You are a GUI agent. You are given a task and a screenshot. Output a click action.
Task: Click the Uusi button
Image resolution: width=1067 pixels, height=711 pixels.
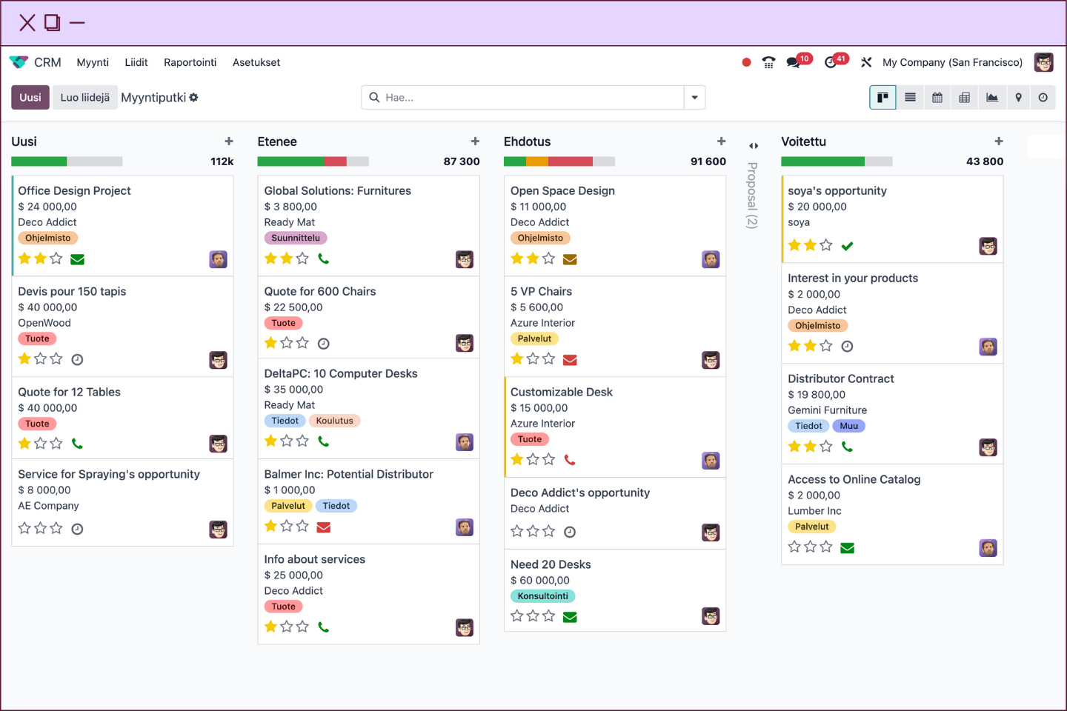coord(30,98)
